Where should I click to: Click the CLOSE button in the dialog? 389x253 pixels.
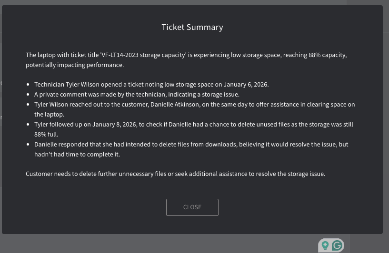[x=192, y=207]
